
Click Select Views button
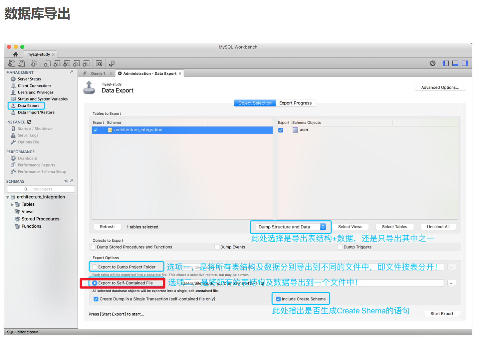[350, 227]
